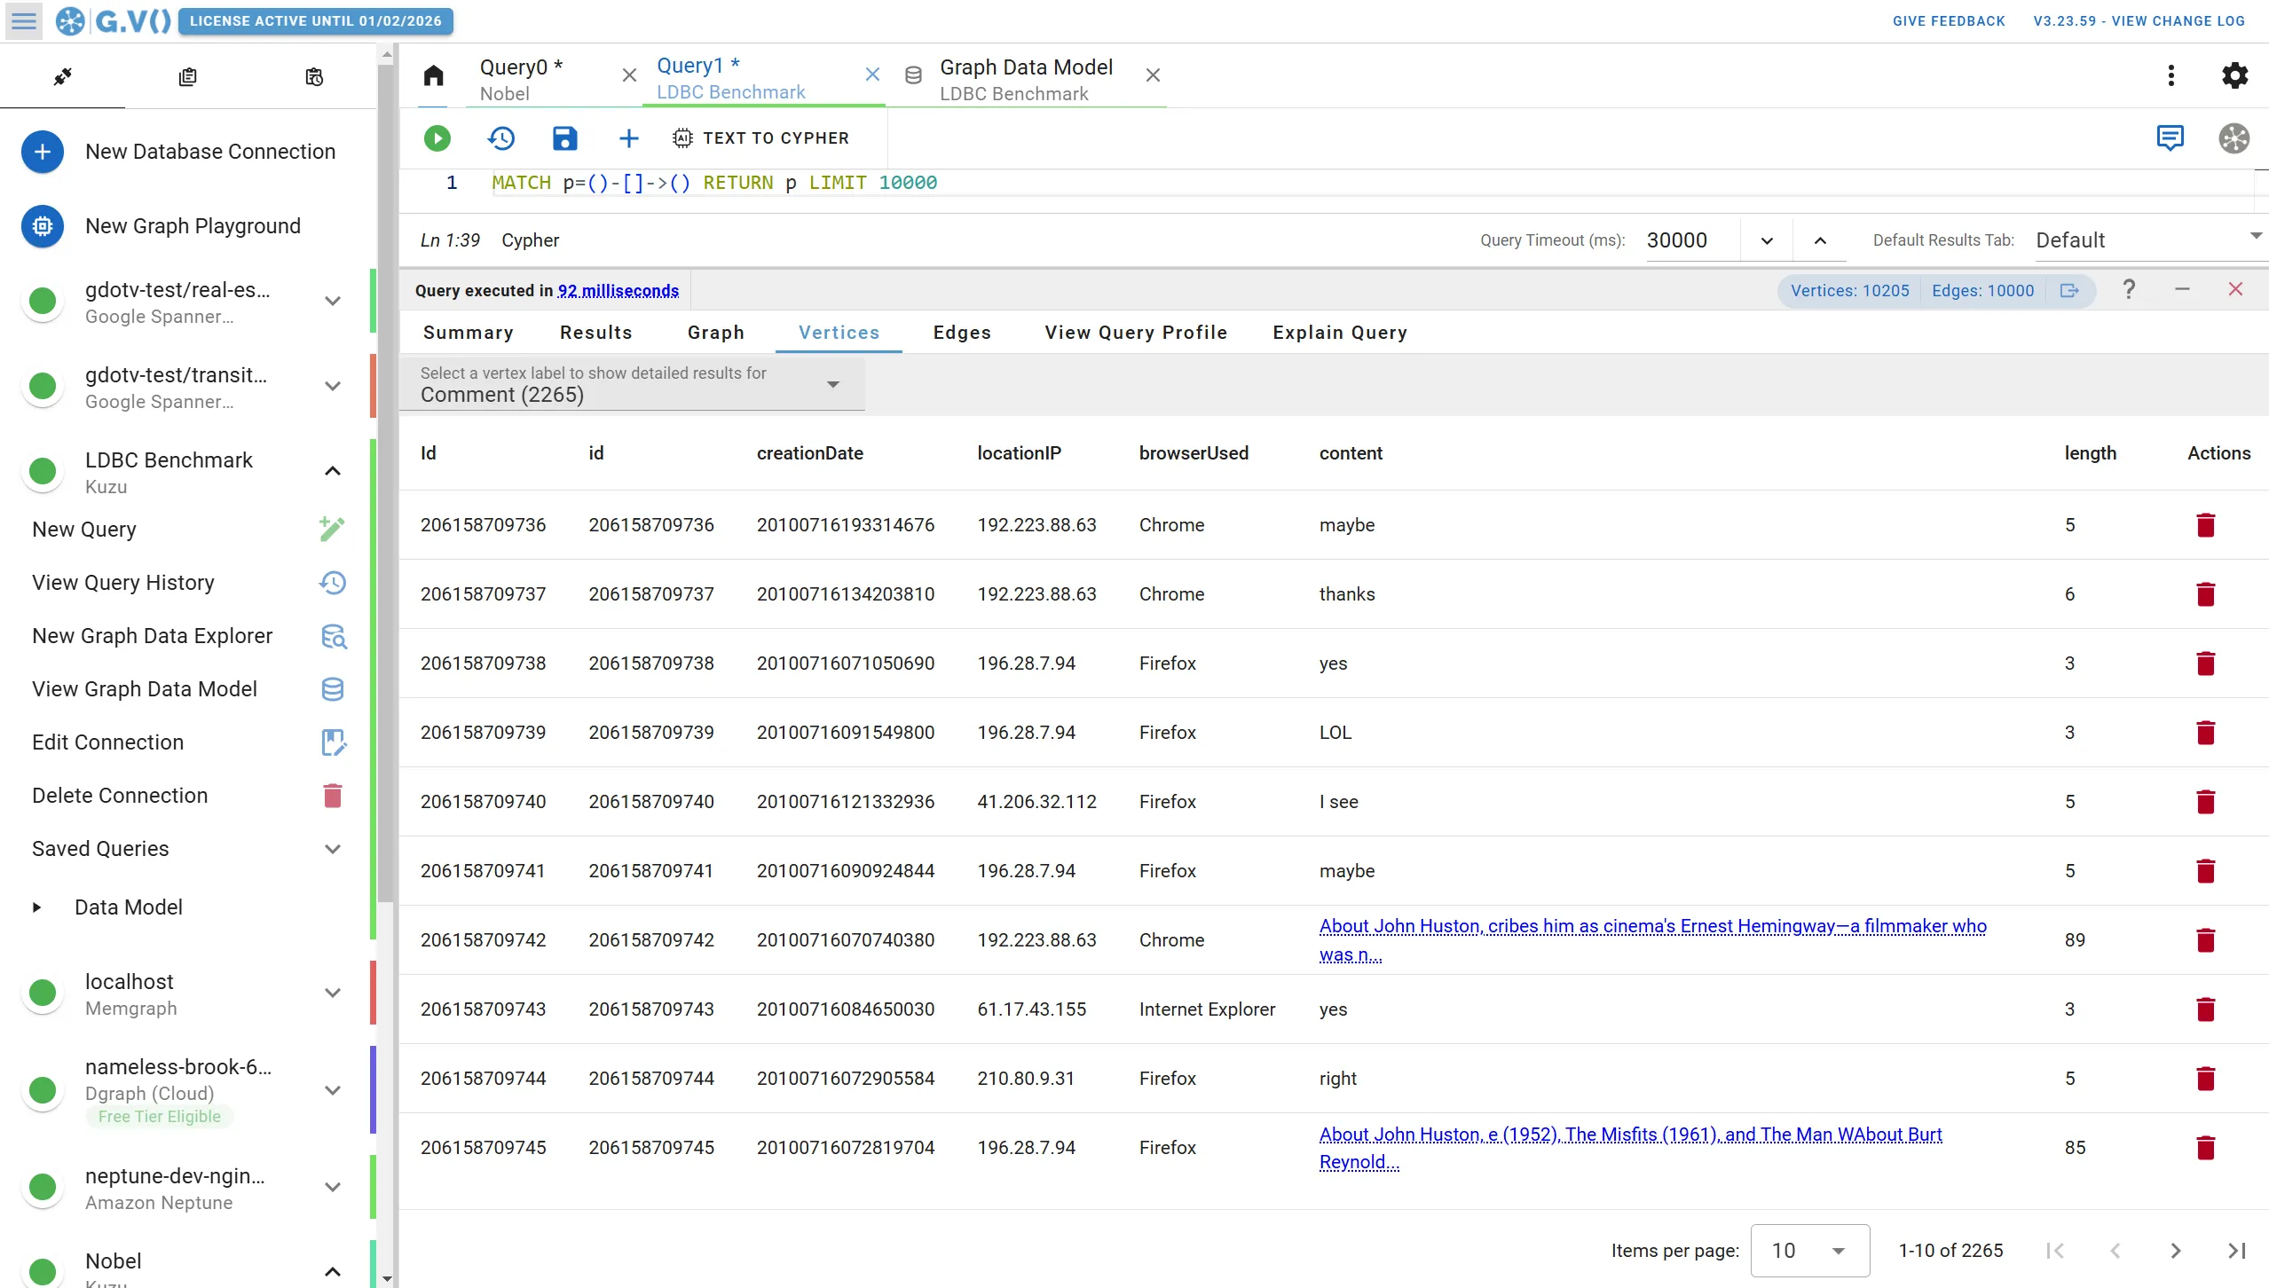
Task: Click the Delete Connection trash icon
Action: click(333, 796)
